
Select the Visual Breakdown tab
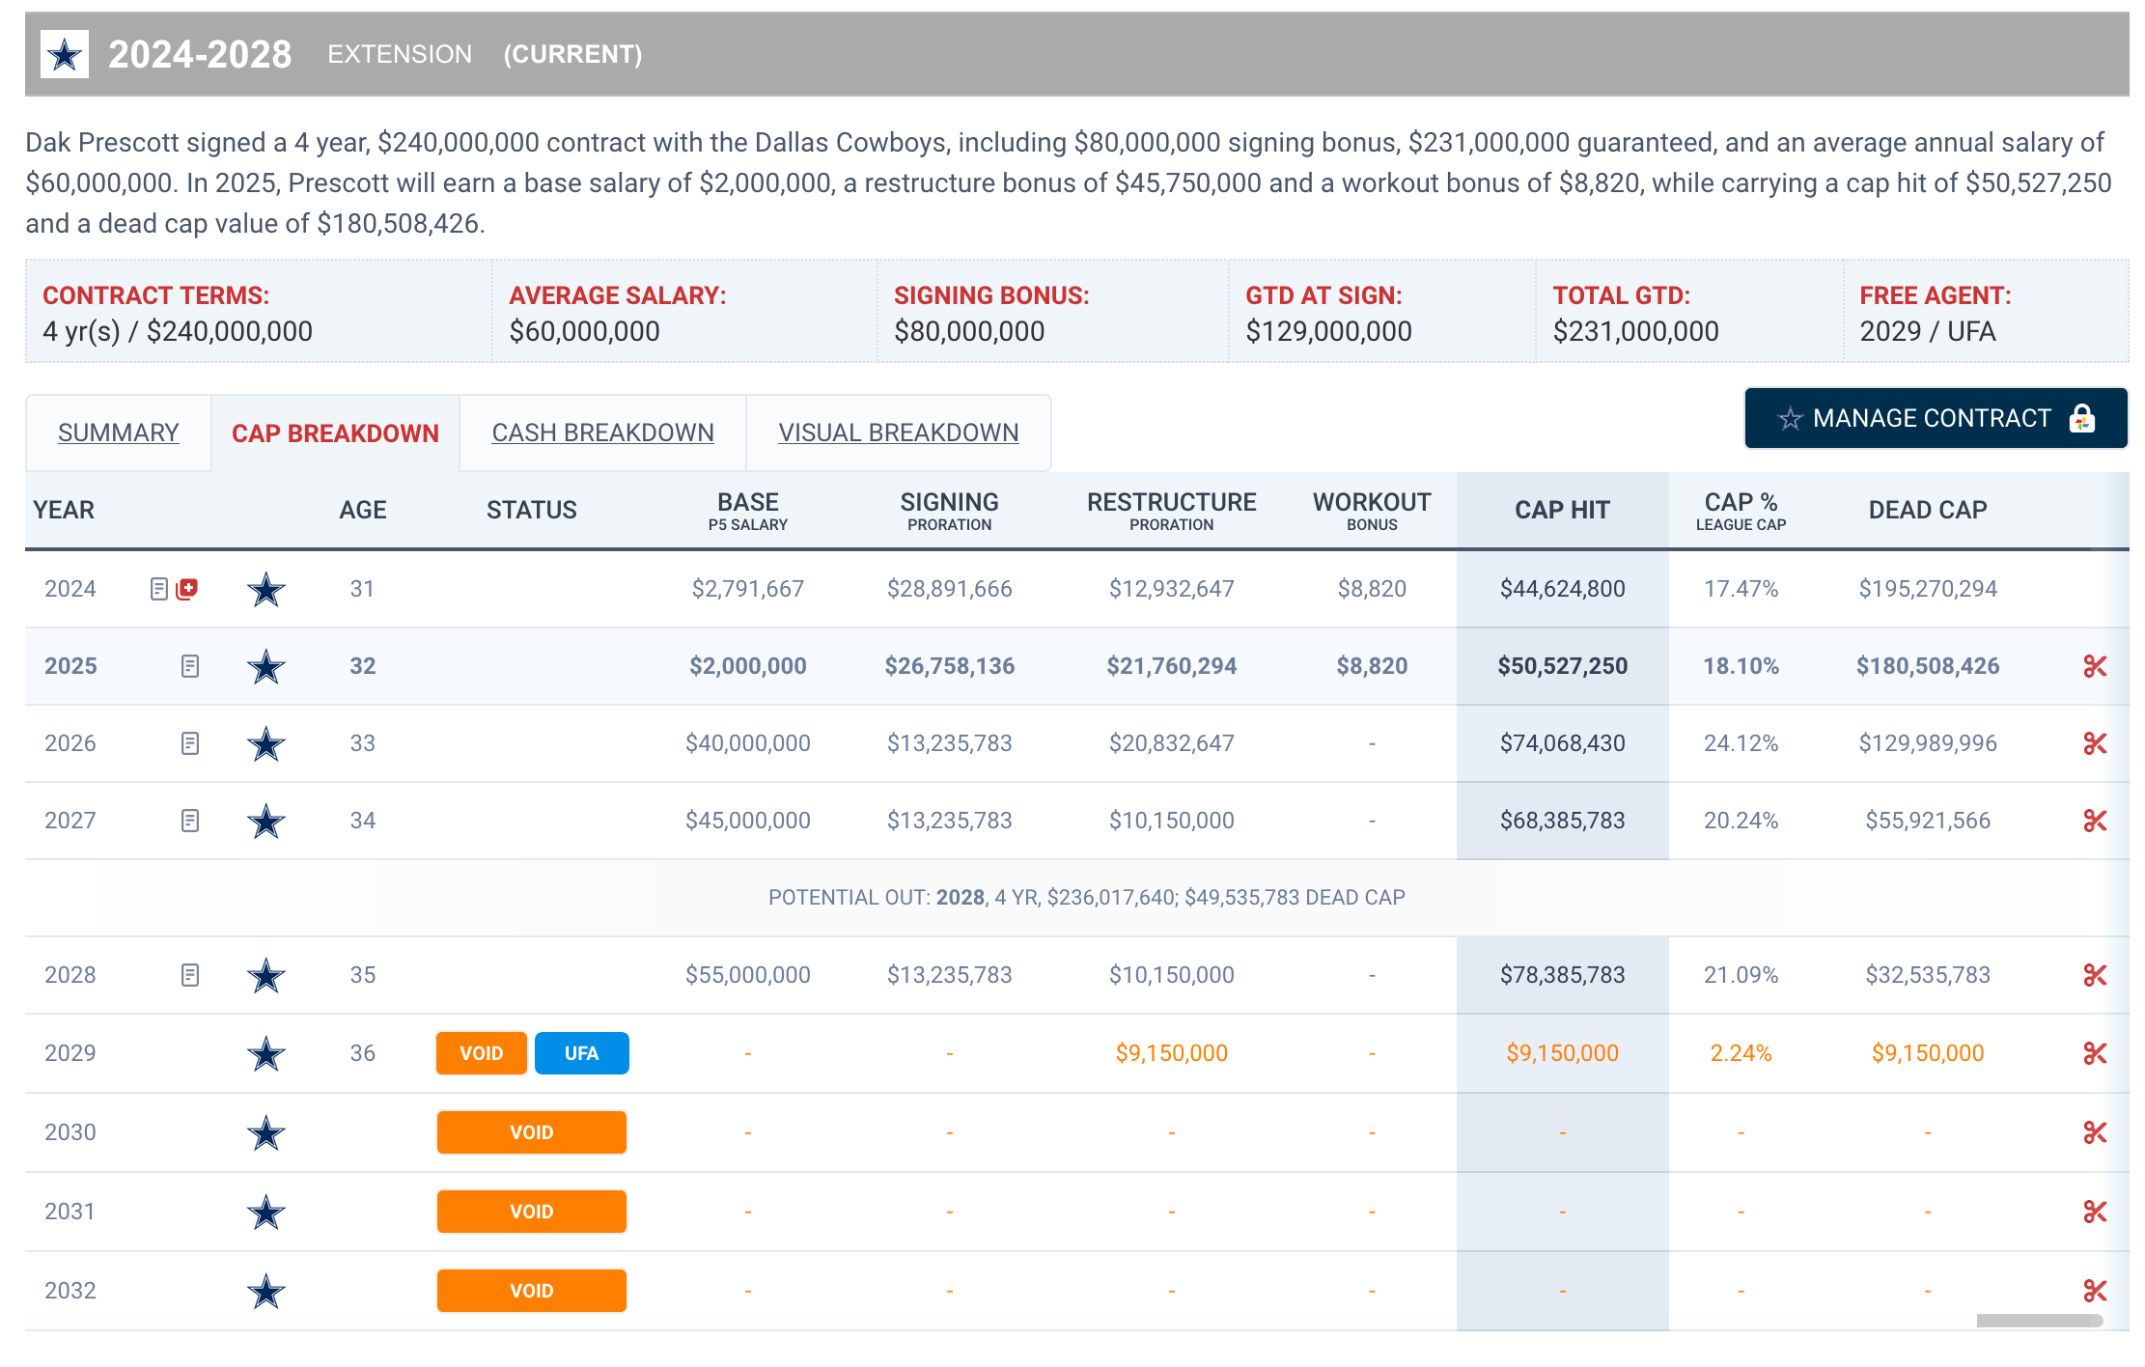898,432
